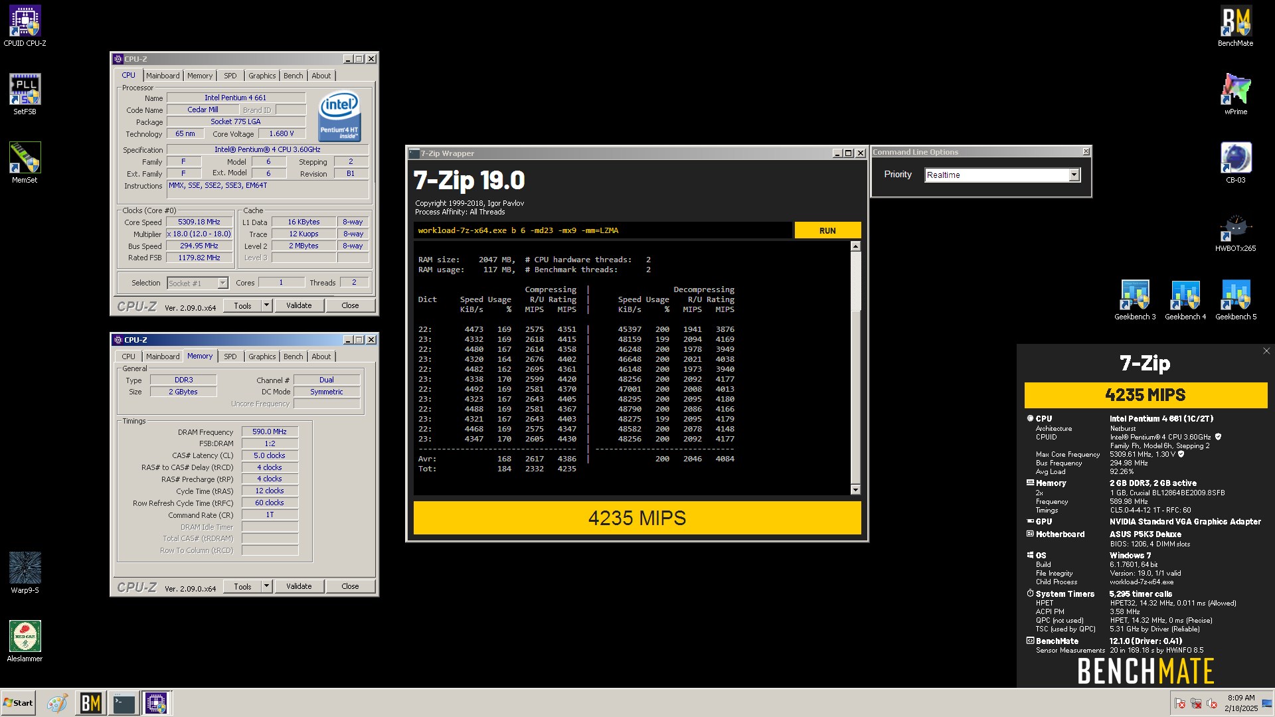This screenshot has height=717, width=1275.
Task: Click the BenchMate panel 4235 MIPS score
Action: (x=1145, y=395)
